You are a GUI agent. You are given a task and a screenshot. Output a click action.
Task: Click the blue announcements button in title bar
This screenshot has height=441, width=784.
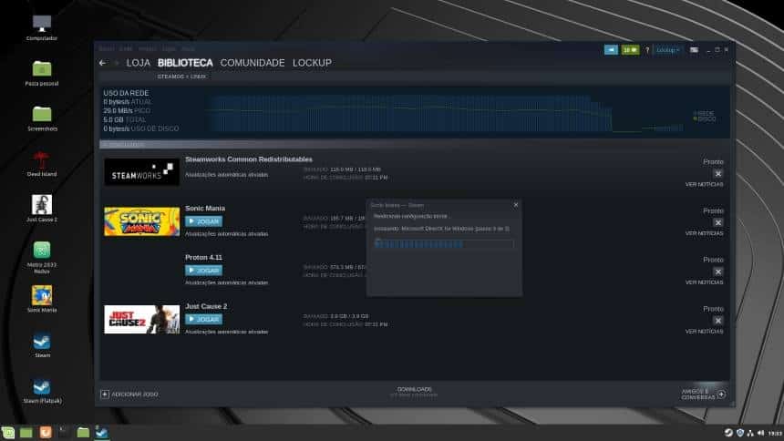pos(611,50)
